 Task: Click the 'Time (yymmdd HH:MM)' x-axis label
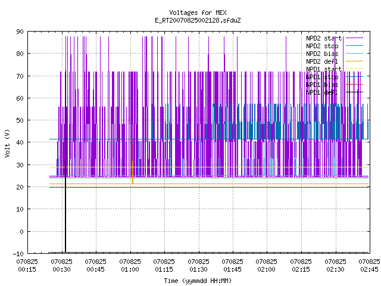(198, 281)
